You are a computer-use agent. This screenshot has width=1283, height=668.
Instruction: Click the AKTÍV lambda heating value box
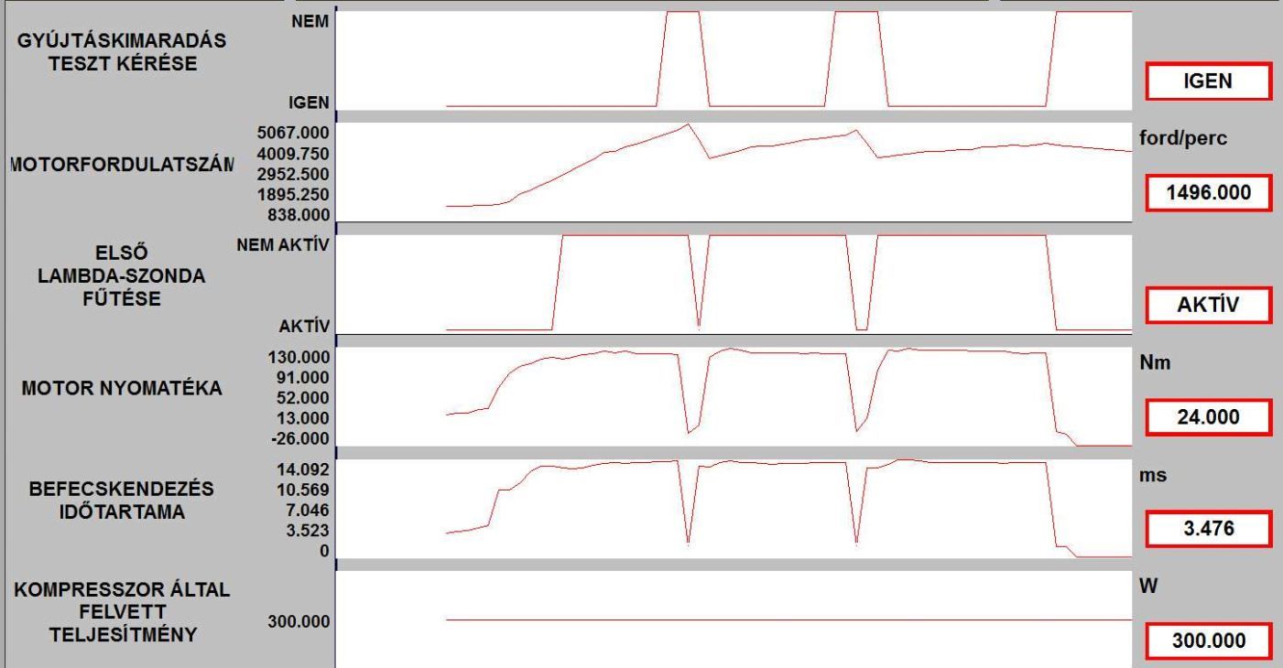click(1208, 306)
